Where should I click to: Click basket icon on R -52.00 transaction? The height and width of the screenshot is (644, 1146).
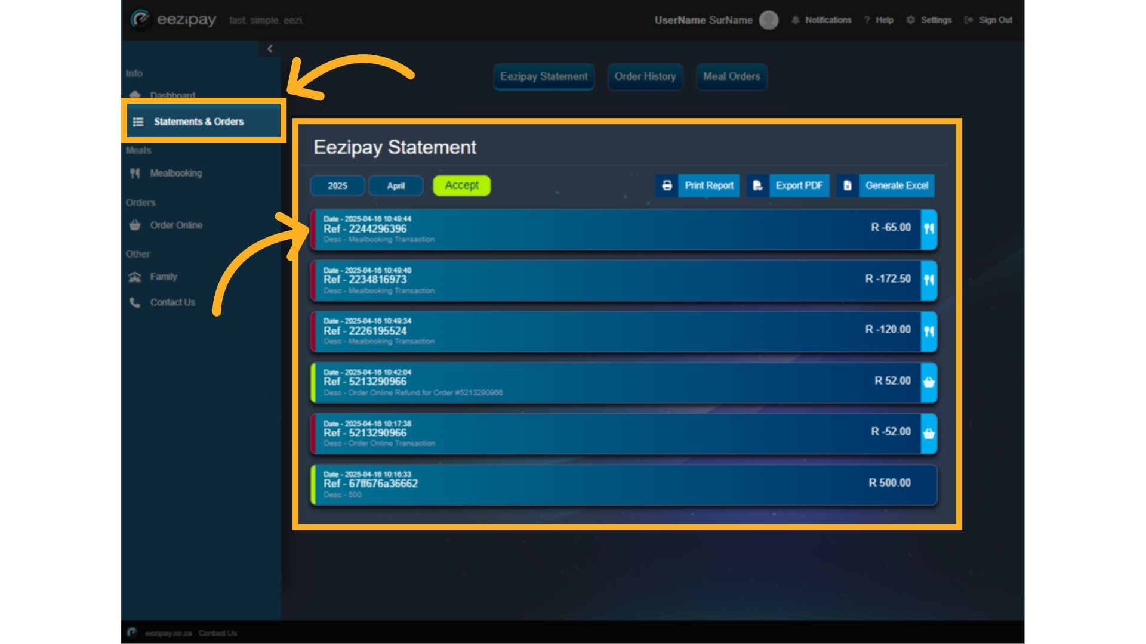(x=929, y=434)
